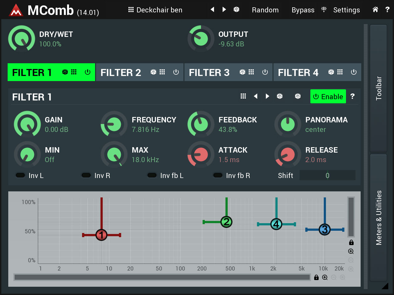Image resolution: width=394 pixels, height=295 pixels.
Task: Click the Random button in the top bar
Action: coord(265,10)
